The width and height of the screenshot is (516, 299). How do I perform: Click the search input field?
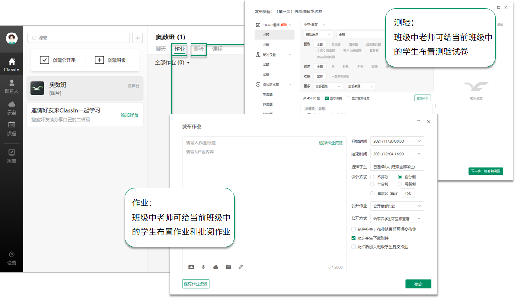(x=79, y=38)
